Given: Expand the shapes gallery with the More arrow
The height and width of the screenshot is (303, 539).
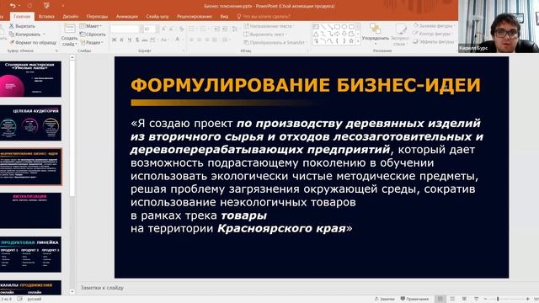Looking at the screenshot, I should [358, 41].
